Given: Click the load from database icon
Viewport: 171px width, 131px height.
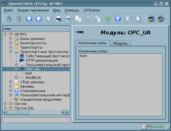Looking at the screenshot, I should tap(9, 19).
